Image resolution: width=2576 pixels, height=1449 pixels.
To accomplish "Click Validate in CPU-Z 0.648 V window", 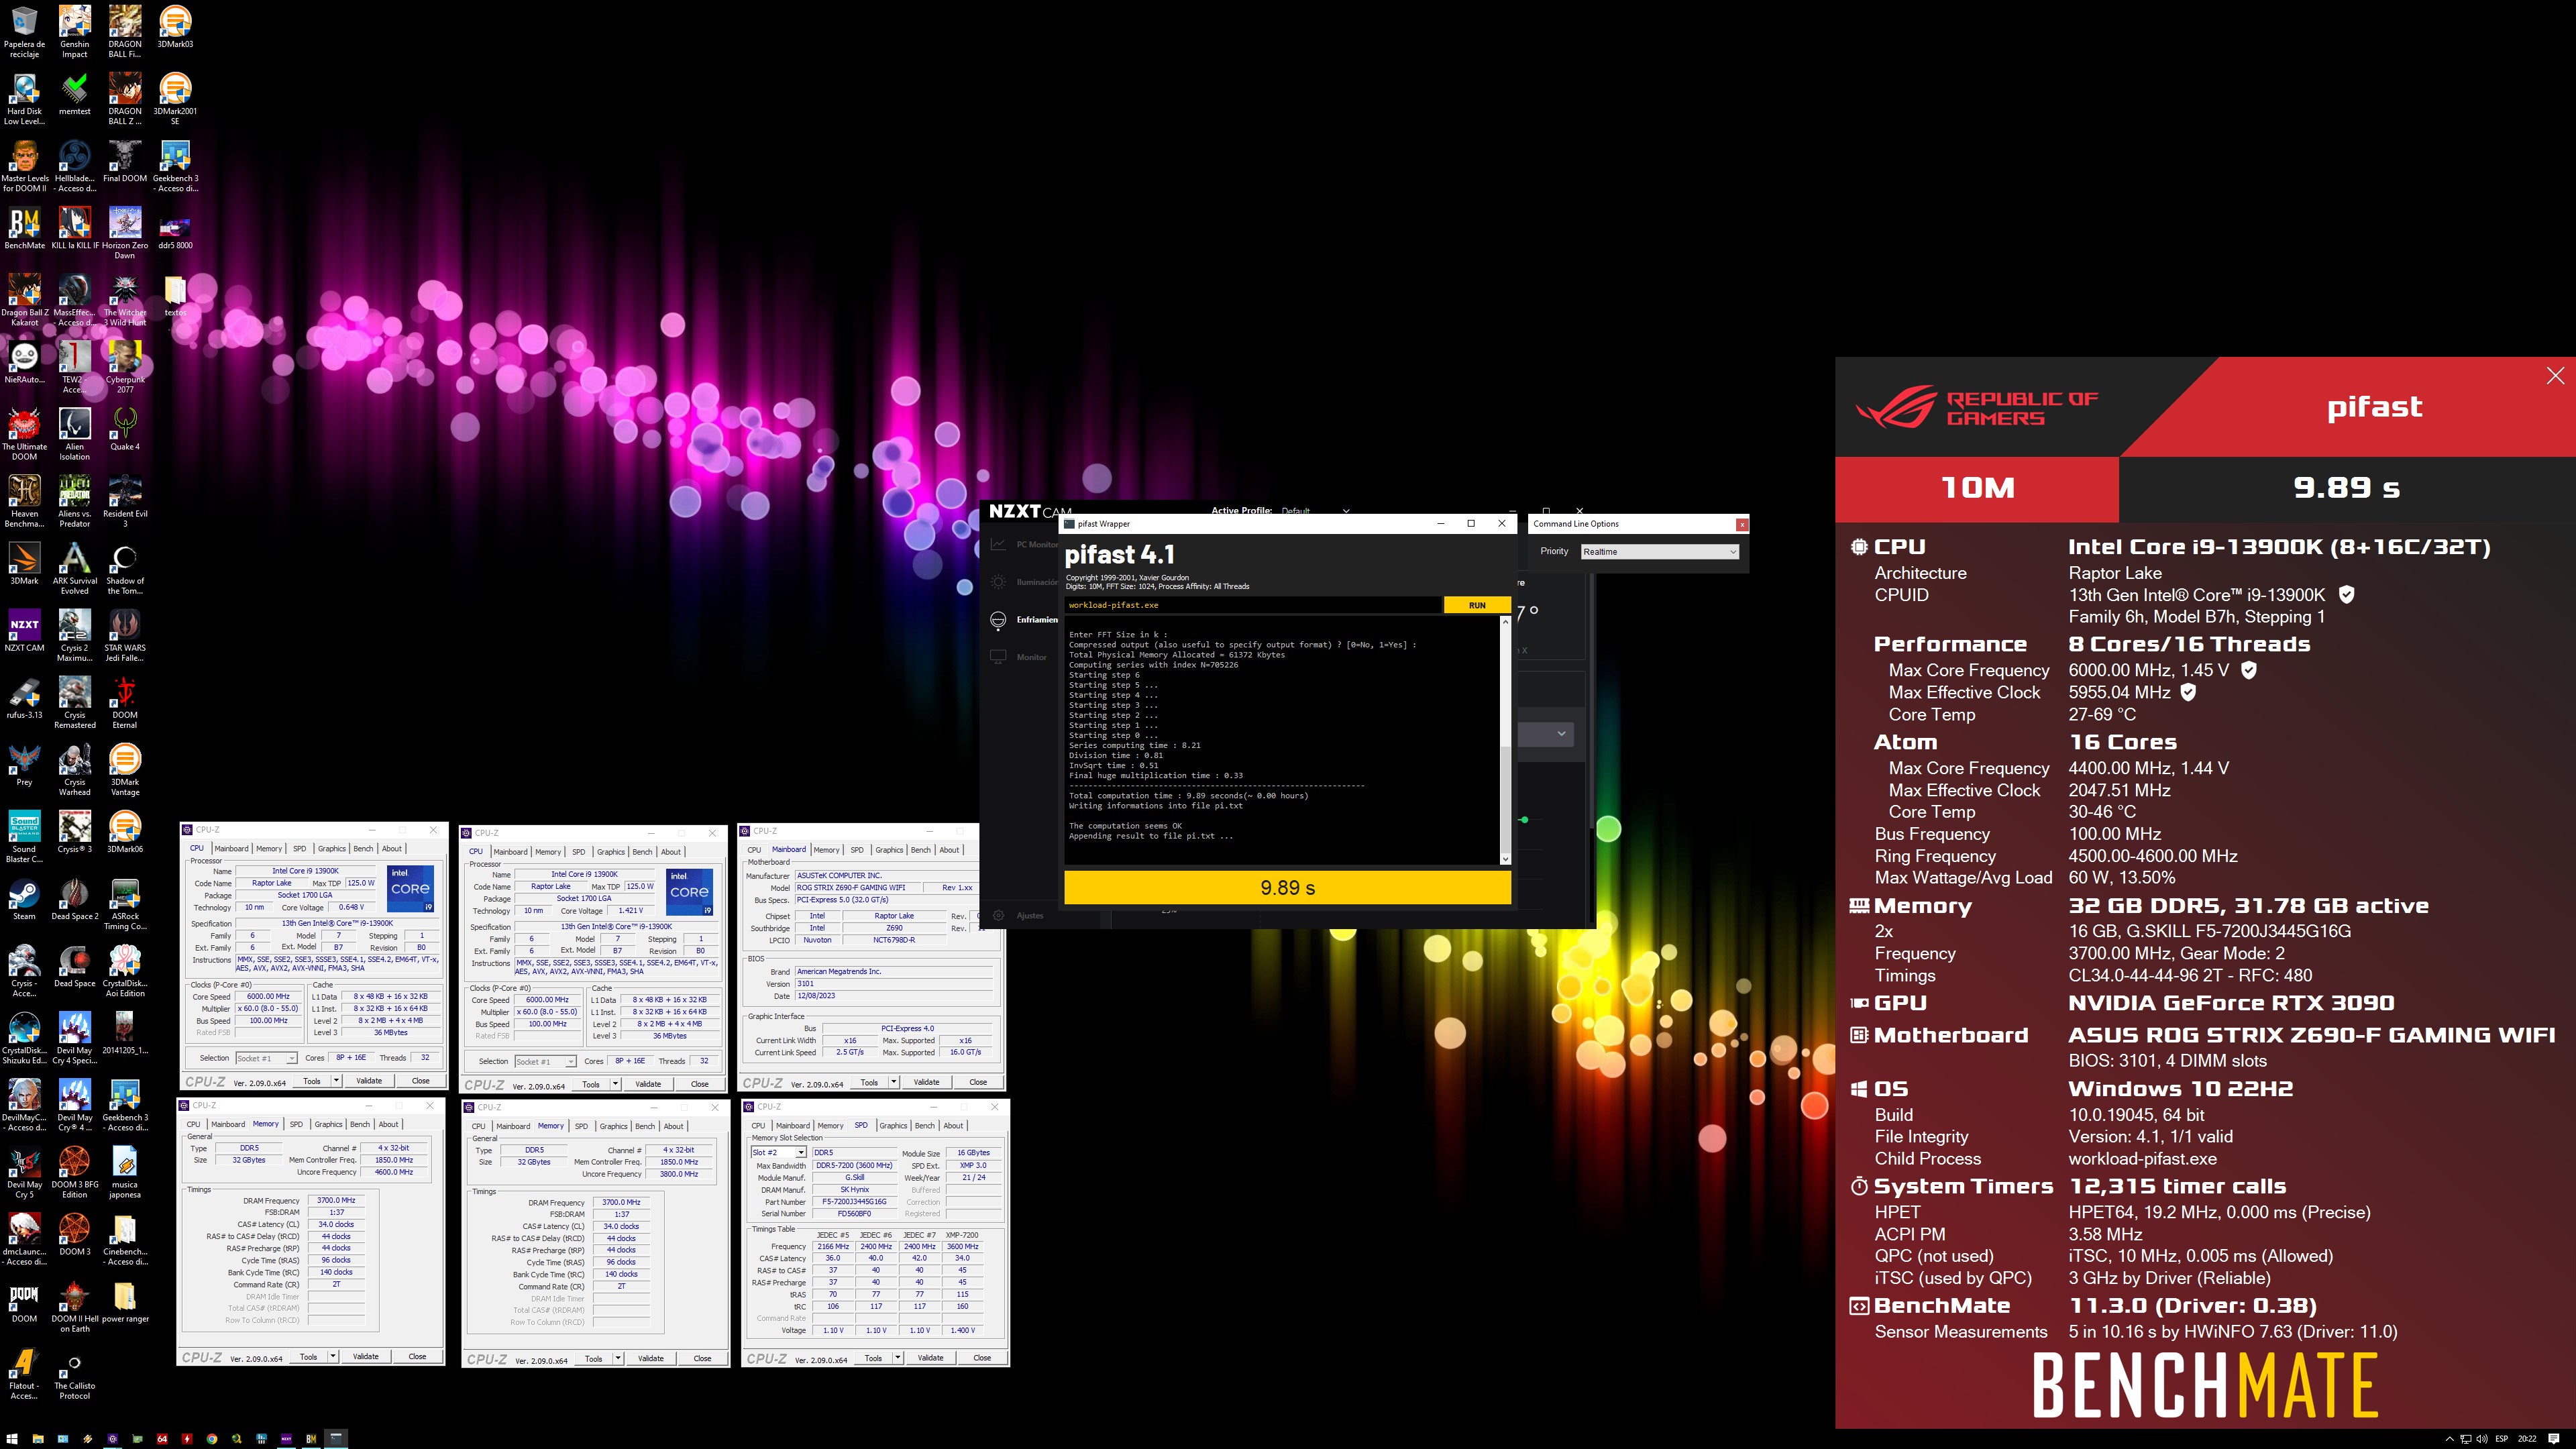I will 369,1081.
